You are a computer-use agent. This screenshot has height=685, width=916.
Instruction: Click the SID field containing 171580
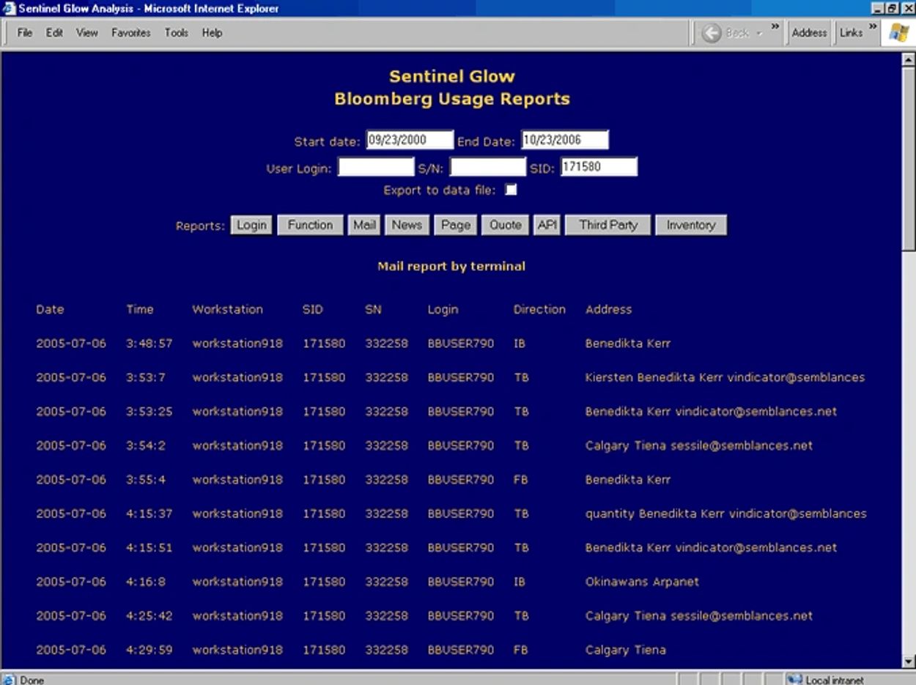(x=599, y=167)
